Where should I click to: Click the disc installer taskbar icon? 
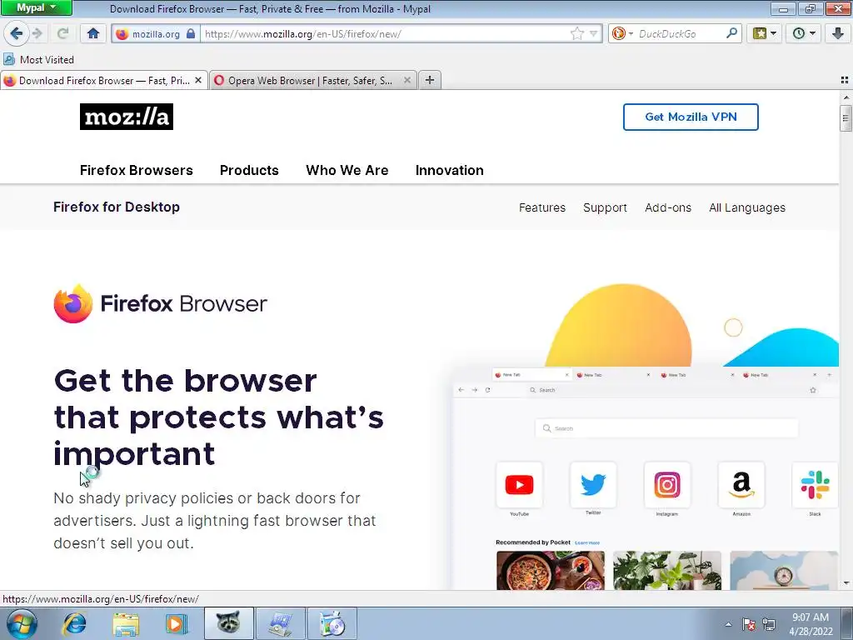pos(332,623)
